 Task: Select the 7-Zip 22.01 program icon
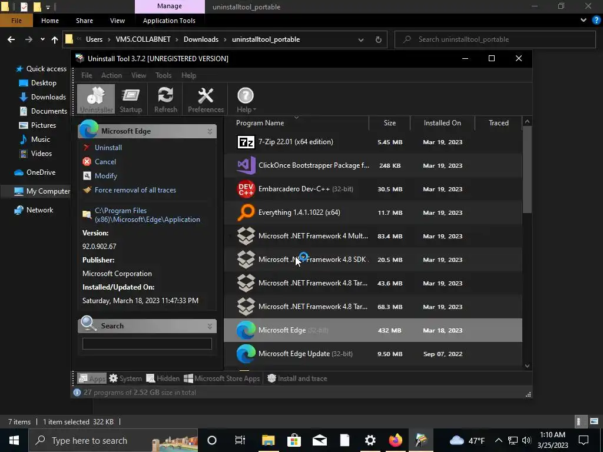point(246,142)
